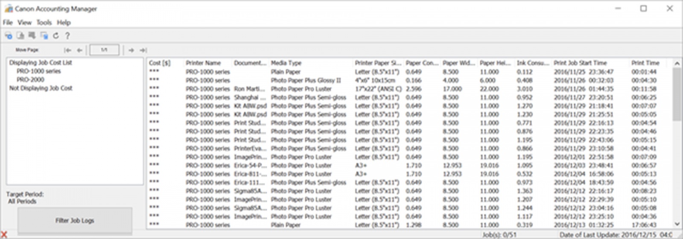Click the 2016/11/25 23:36:47 start time
683x239 pixels.
584,72
